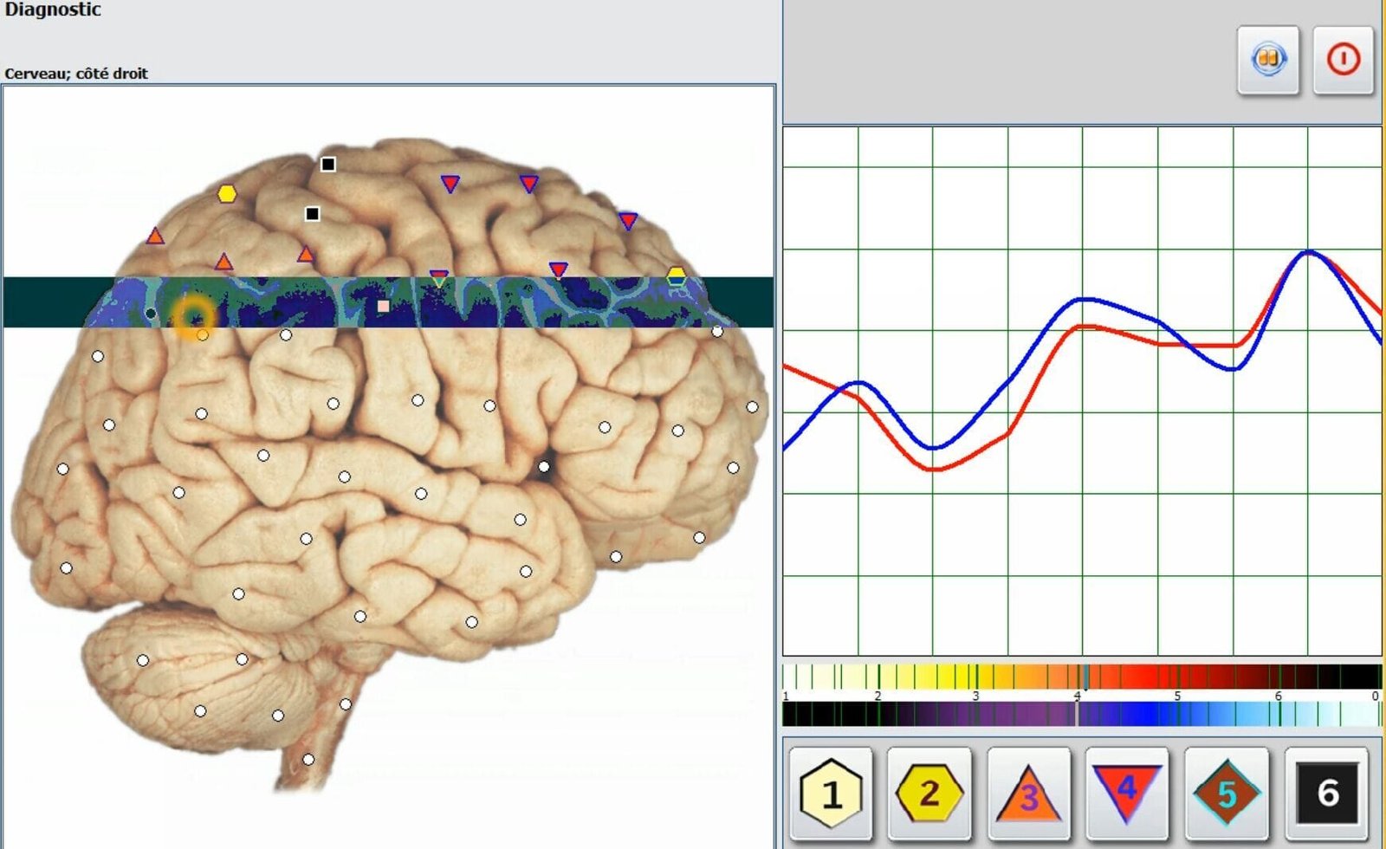Click the red power icon button
Viewport: 1386px width, 849px height.
[1343, 60]
